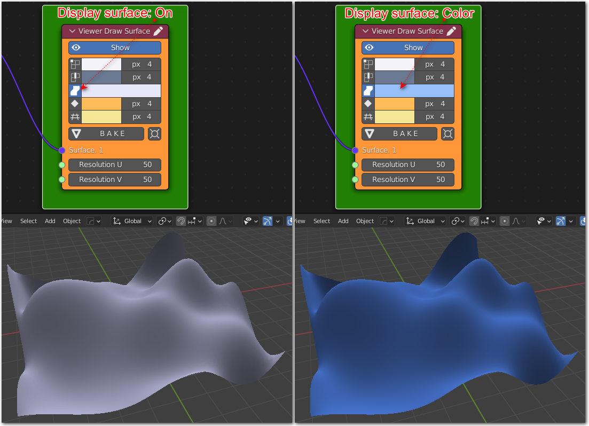The width and height of the screenshot is (589, 426).
Task: Click Resolution U field in 'Display surface: On' node
Action: [x=115, y=164]
